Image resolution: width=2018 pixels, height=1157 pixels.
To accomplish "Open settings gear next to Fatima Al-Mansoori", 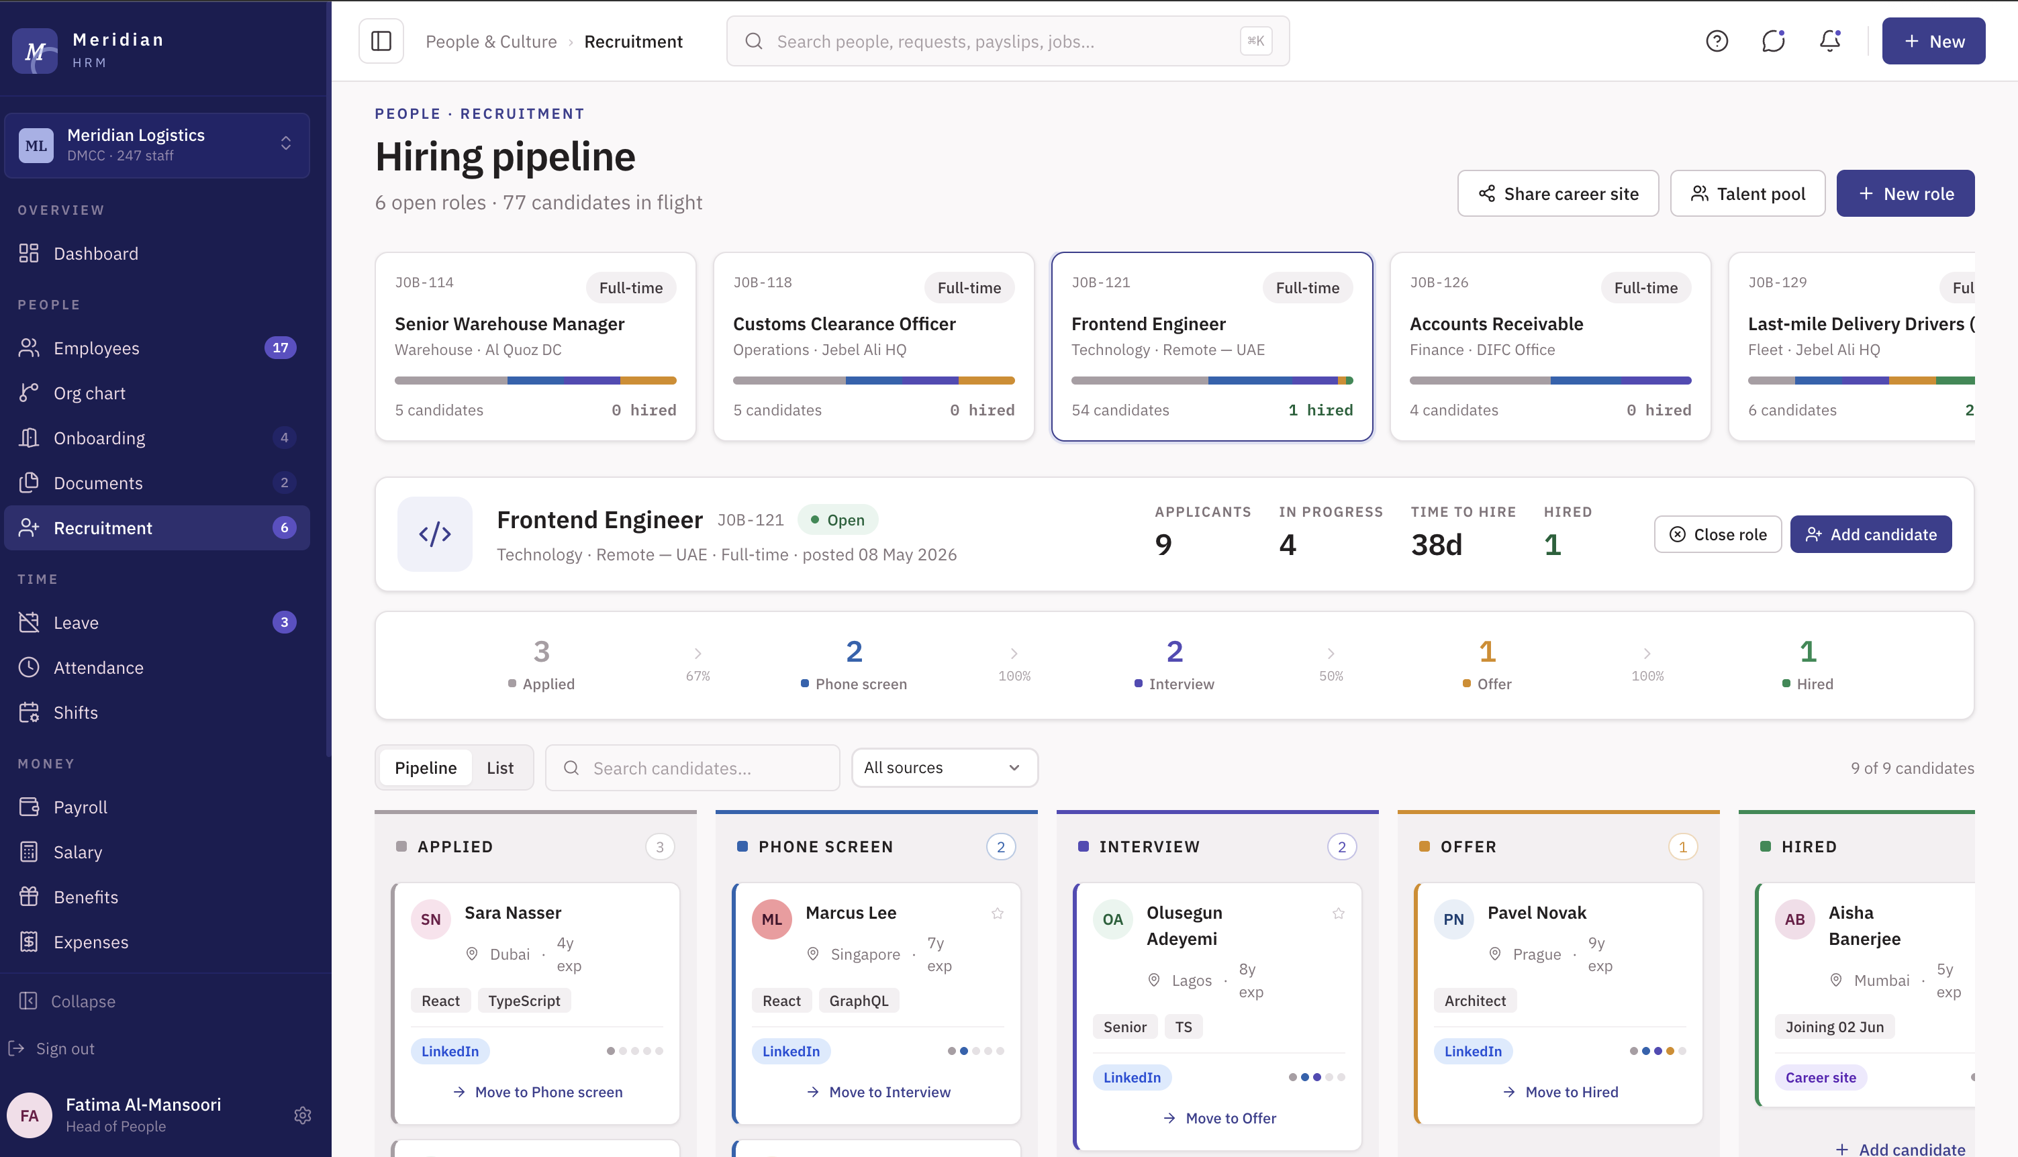I will point(302,1115).
